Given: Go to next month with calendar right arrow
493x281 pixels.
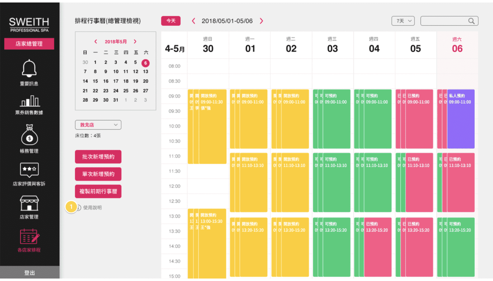Looking at the screenshot, I should pyautogui.click(x=135, y=41).
